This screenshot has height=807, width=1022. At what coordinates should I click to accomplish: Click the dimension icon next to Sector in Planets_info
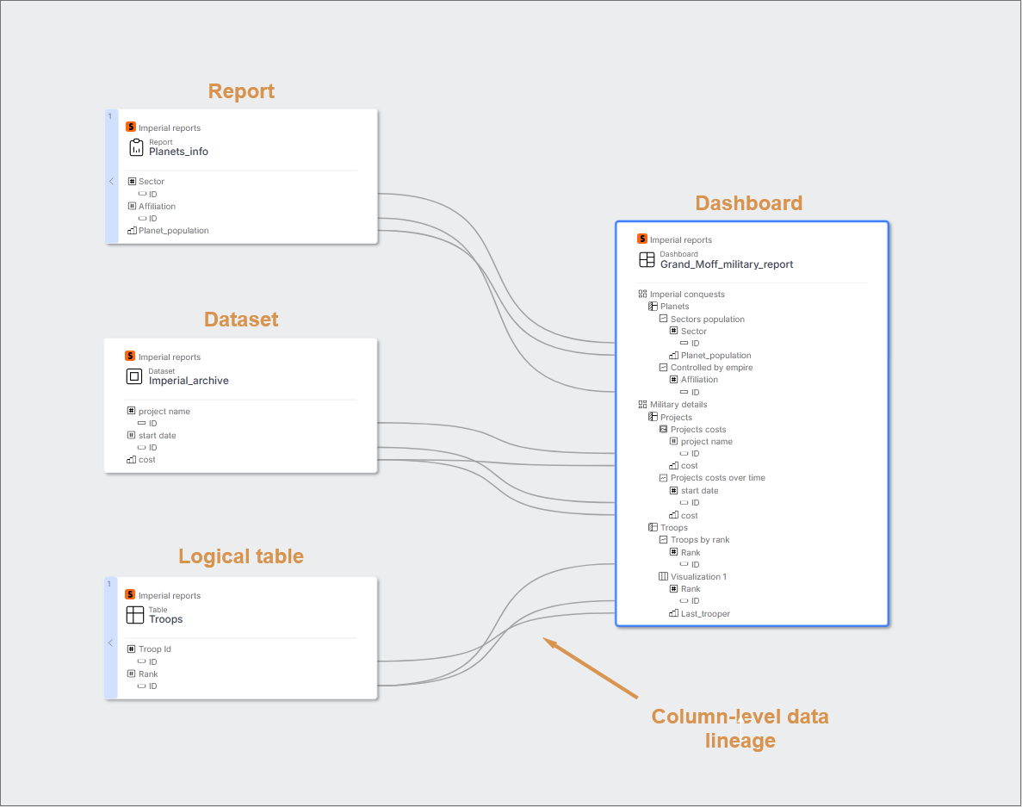pyautogui.click(x=132, y=181)
